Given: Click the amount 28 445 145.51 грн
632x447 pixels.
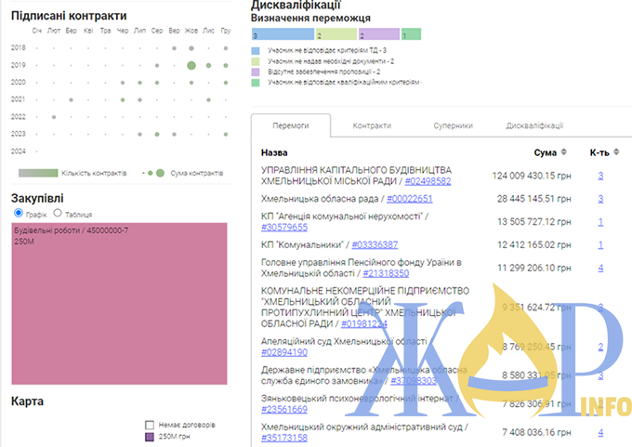Looking at the screenshot, I should click(x=533, y=199).
